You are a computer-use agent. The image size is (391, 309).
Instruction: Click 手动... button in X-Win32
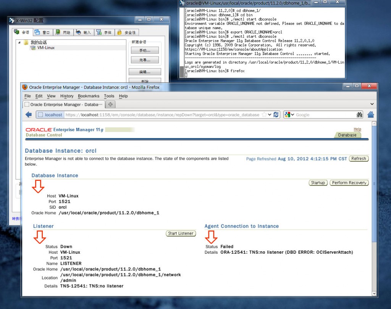coord(145,50)
